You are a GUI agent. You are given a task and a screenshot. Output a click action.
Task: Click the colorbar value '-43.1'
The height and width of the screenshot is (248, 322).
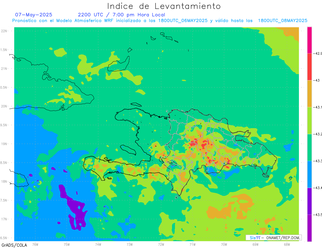(x=318, y=107)
